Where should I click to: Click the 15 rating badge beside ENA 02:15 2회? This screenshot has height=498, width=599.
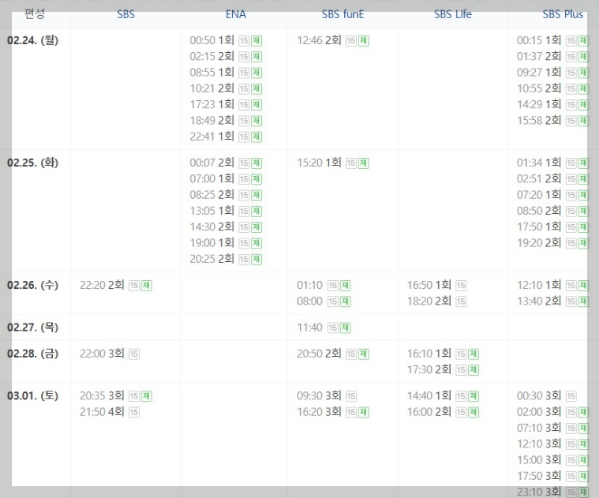click(x=244, y=57)
